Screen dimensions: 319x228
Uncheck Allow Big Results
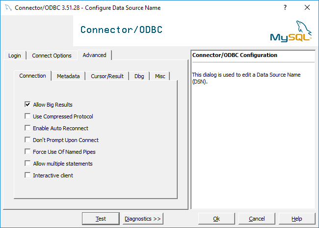click(x=27, y=104)
